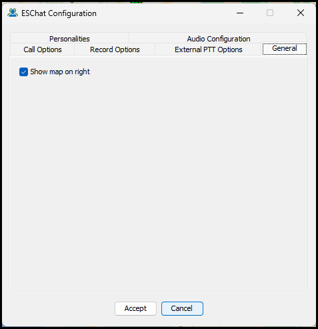Viewport: 318px width, 329px height.
Task: Click the "Show map on right" label text
Action: (x=60, y=72)
